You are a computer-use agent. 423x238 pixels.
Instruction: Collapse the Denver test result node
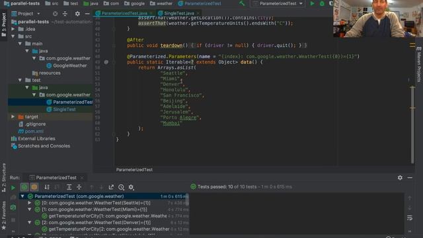pos(30,222)
